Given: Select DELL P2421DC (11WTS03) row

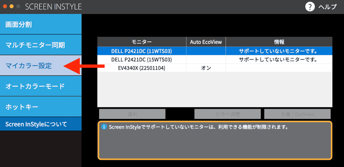Looking at the screenshot, I should coord(215,51).
